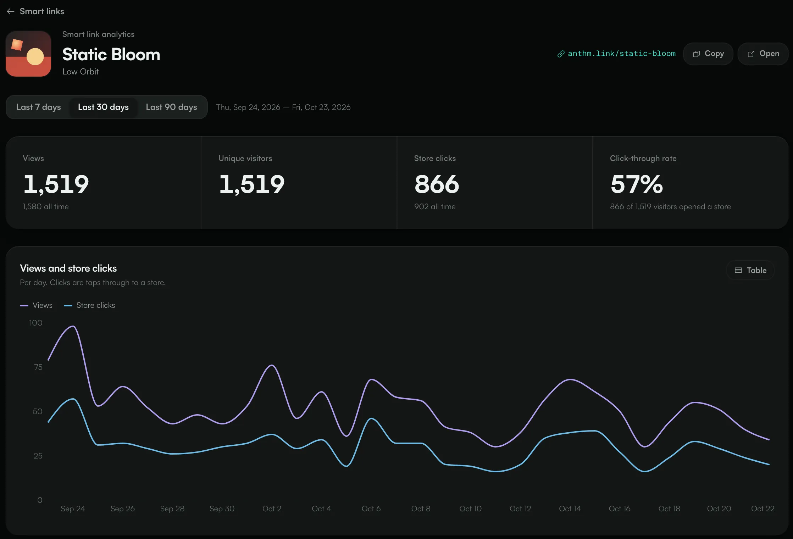793x539 pixels.
Task: Select the Last 30 days range
Action: (103, 107)
